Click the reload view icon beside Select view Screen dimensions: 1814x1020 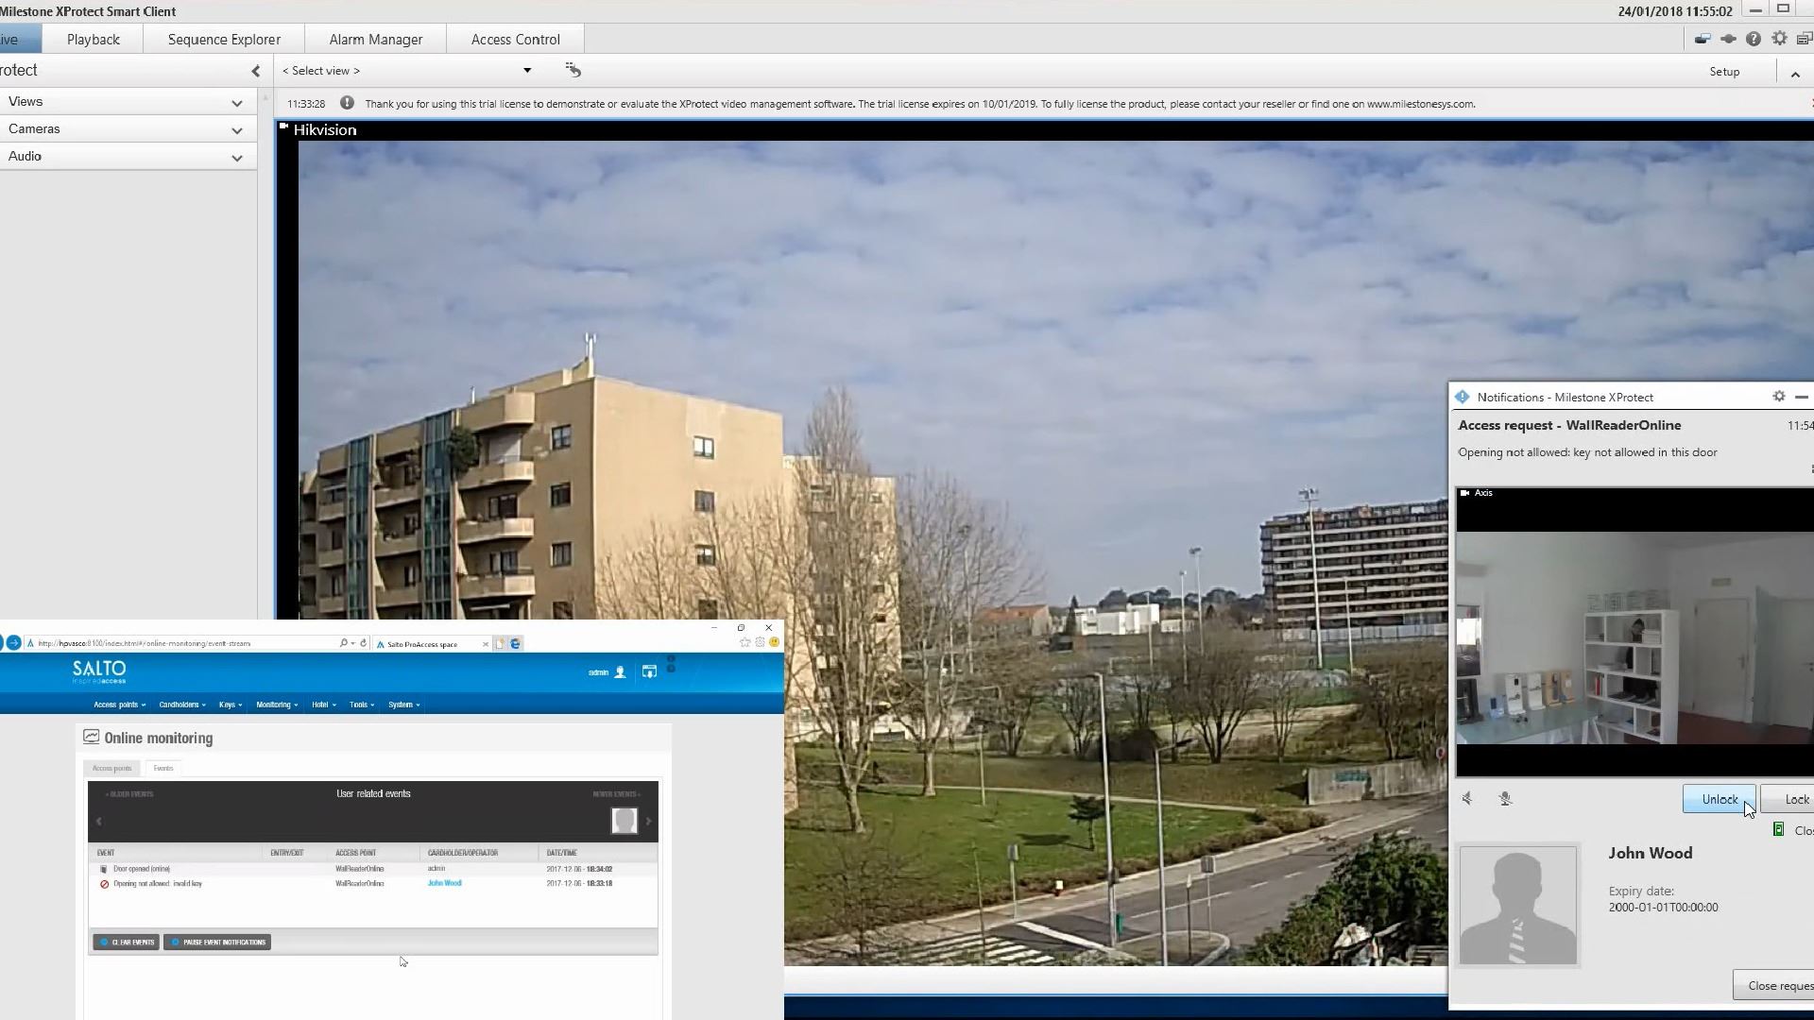tap(573, 70)
